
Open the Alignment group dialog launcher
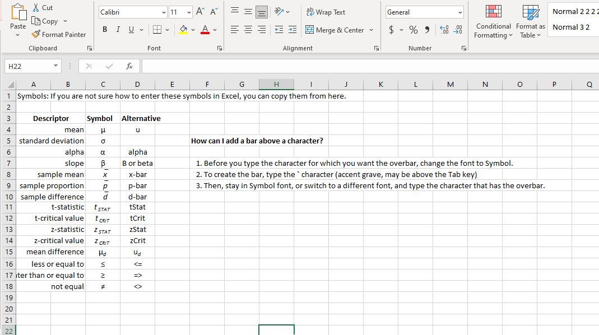point(376,48)
